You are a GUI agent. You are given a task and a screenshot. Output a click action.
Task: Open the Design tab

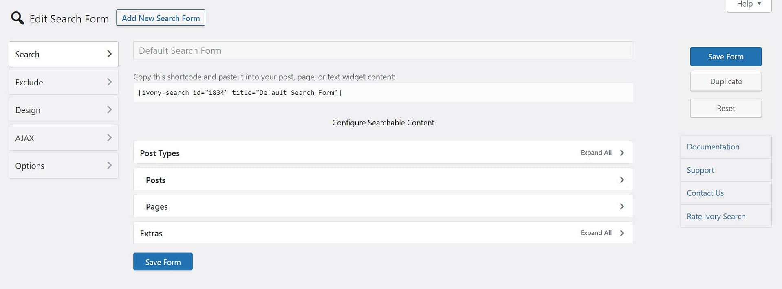pyautogui.click(x=64, y=110)
